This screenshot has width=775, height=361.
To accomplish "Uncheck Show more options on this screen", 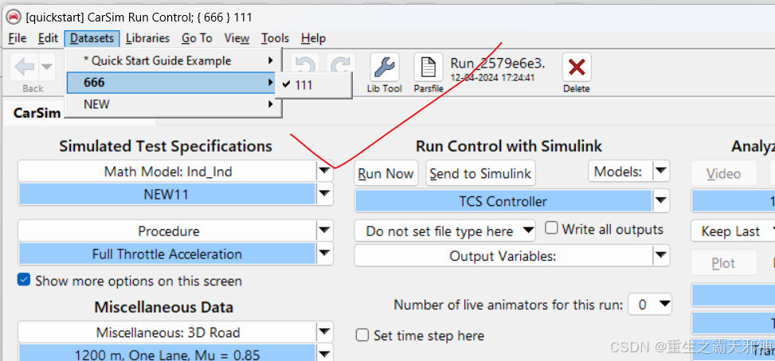I will pos(24,280).
